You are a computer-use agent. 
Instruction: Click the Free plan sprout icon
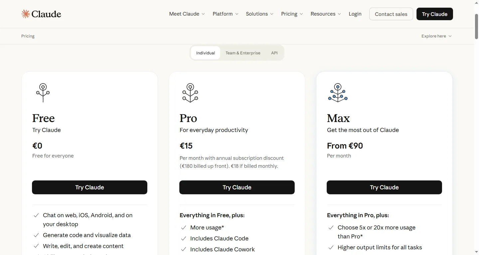[43, 93]
